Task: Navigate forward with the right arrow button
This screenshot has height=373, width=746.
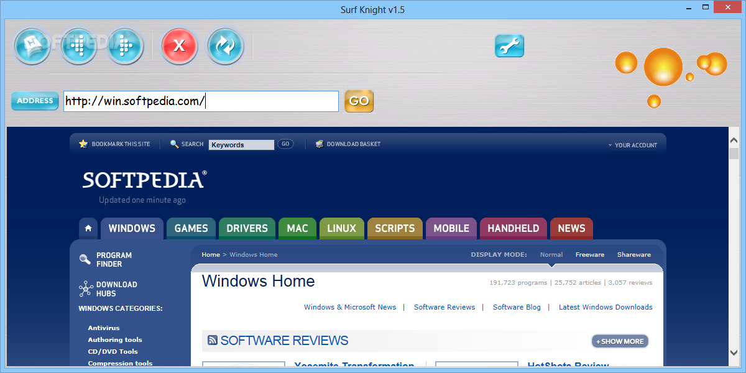Action: click(125, 46)
